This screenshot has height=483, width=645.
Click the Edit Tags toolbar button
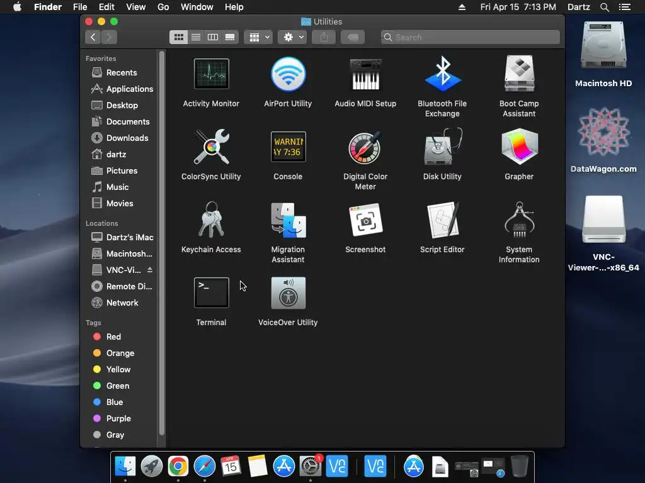pyautogui.click(x=353, y=37)
